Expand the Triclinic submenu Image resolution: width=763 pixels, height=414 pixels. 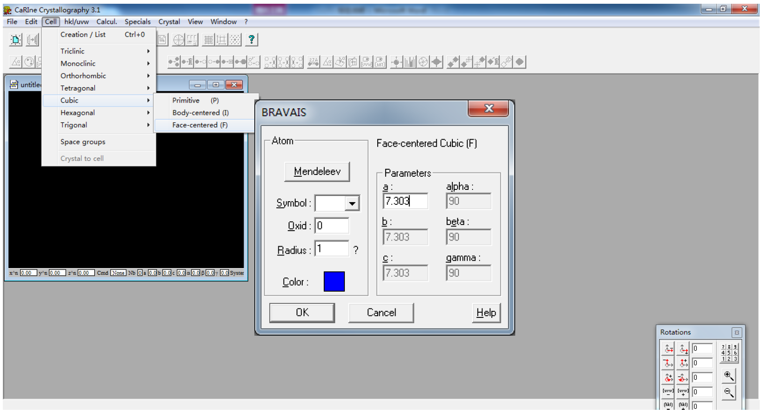pos(99,51)
